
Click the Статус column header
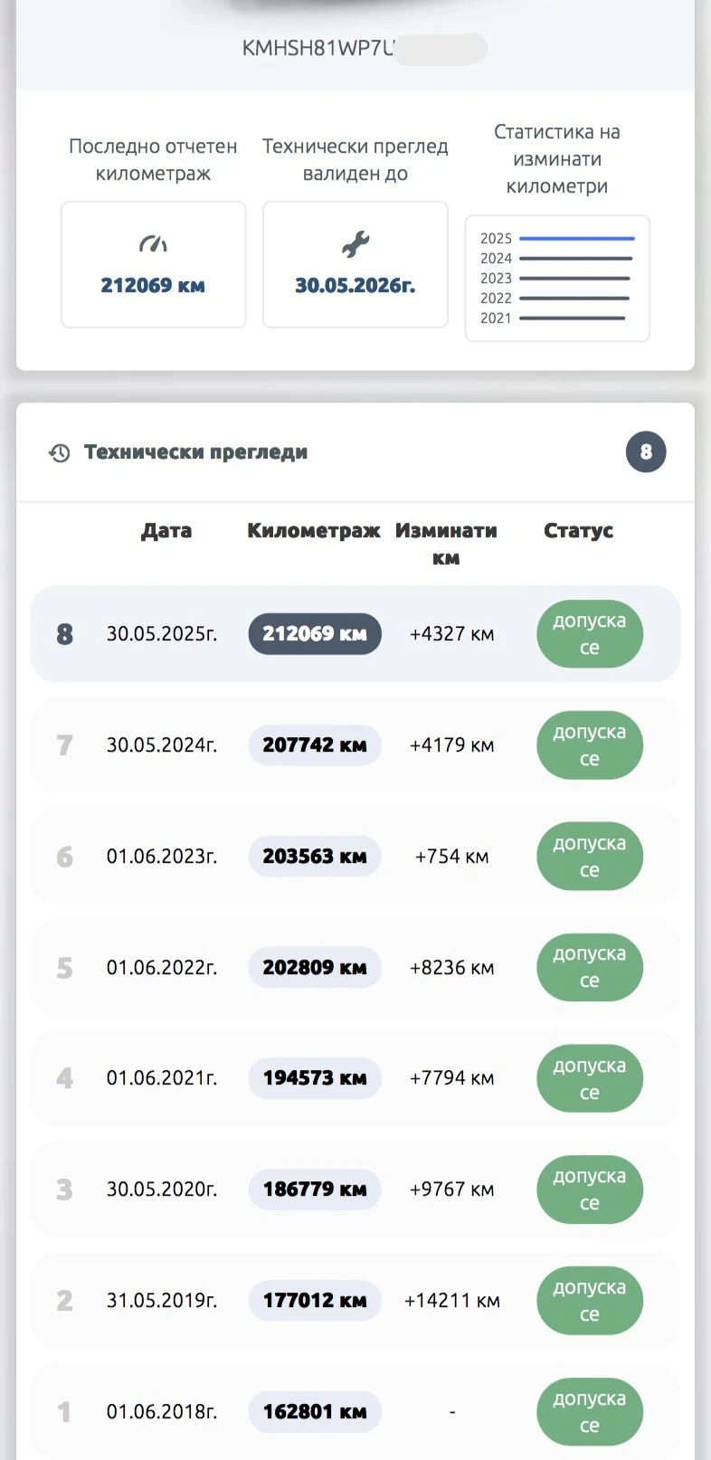point(578,531)
